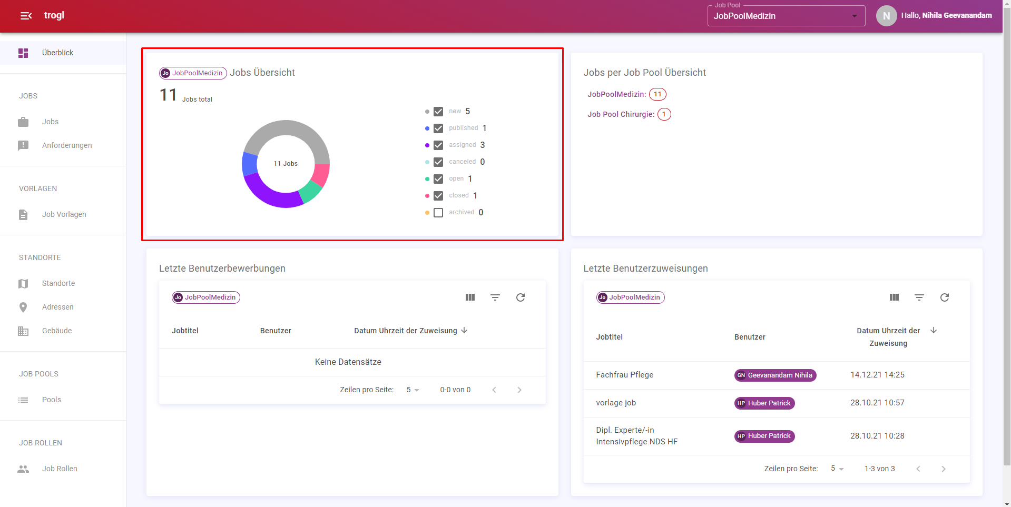Click the Pools list icon
The width and height of the screenshot is (1011, 507).
pos(23,400)
